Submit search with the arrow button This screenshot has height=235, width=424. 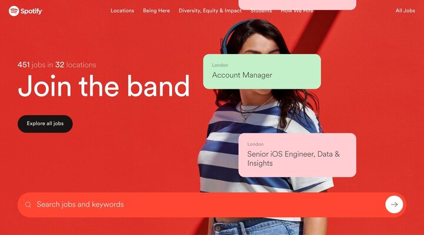(x=394, y=204)
